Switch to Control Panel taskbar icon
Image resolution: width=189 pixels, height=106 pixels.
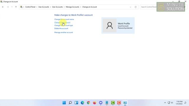pos(125,103)
